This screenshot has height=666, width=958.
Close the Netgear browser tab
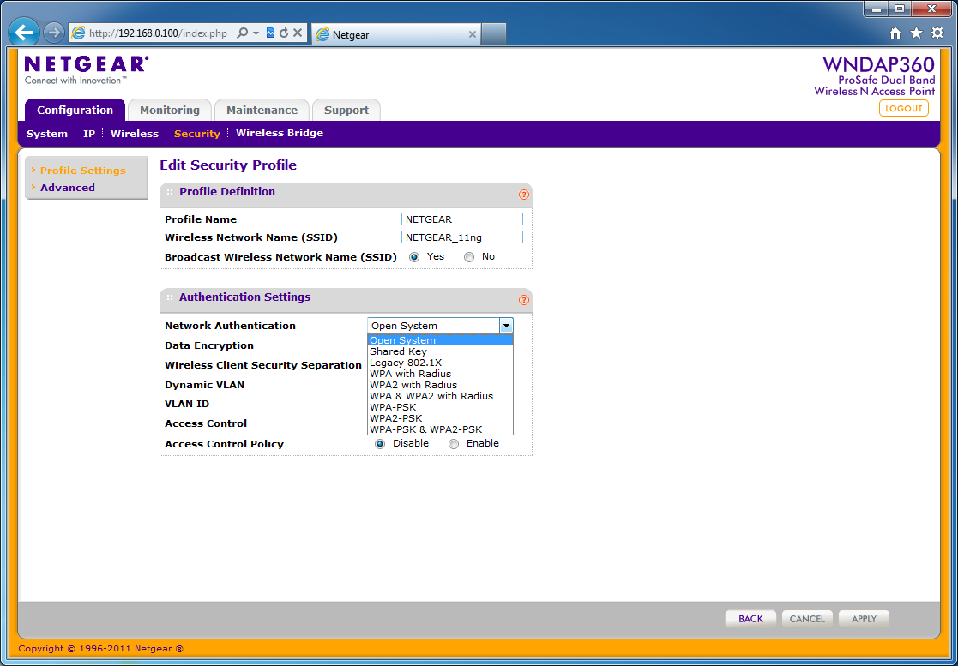click(473, 35)
